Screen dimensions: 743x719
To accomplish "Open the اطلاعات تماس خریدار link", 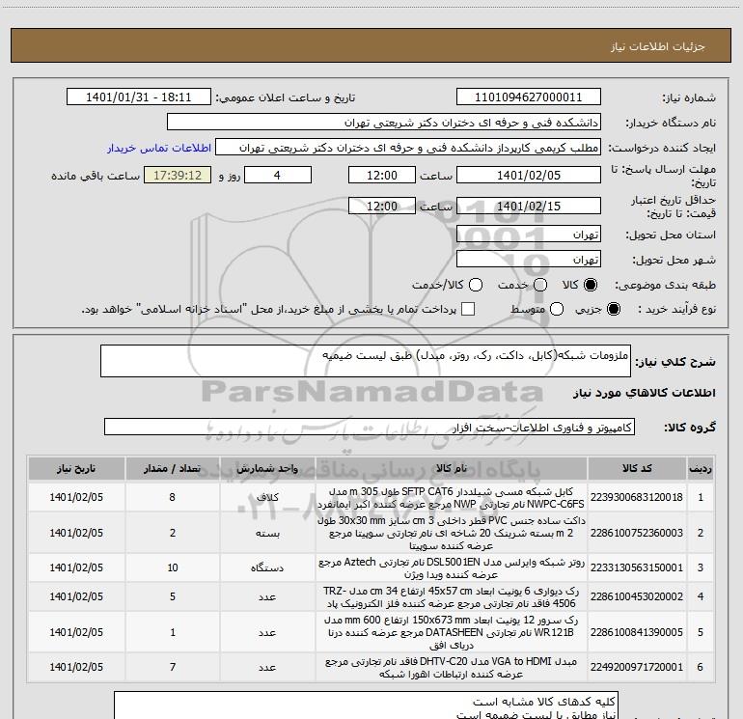I will 159,148.
